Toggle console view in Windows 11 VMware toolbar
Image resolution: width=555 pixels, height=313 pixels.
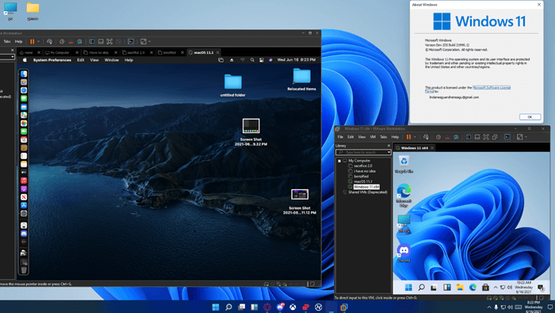[507, 137]
